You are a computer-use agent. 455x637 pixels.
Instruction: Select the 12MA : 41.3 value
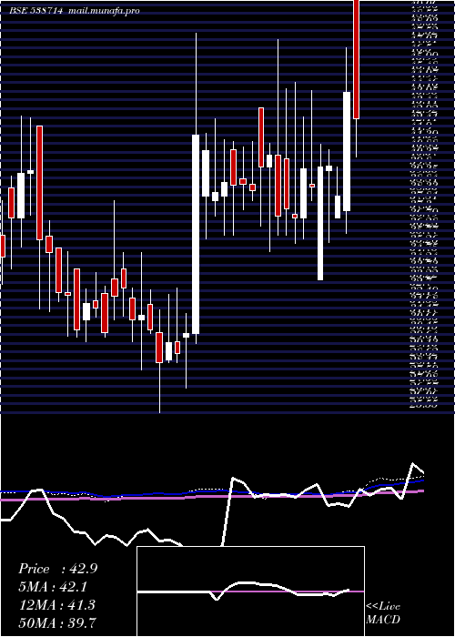[x=56, y=605]
